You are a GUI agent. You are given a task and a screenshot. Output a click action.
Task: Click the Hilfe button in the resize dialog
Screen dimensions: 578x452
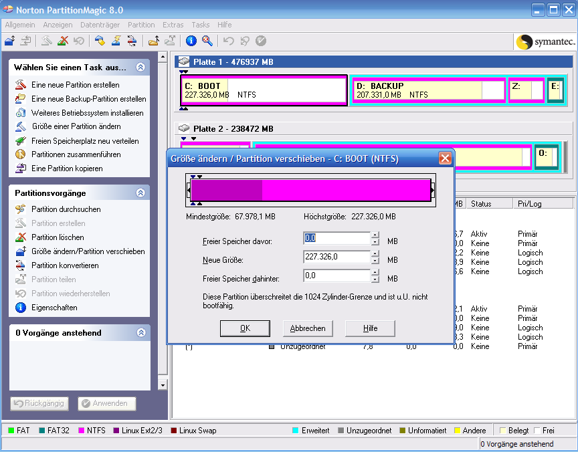[x=370, y=328]
